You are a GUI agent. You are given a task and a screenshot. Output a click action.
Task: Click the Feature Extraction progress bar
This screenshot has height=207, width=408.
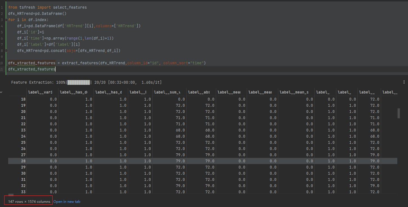tap(79, 82)
